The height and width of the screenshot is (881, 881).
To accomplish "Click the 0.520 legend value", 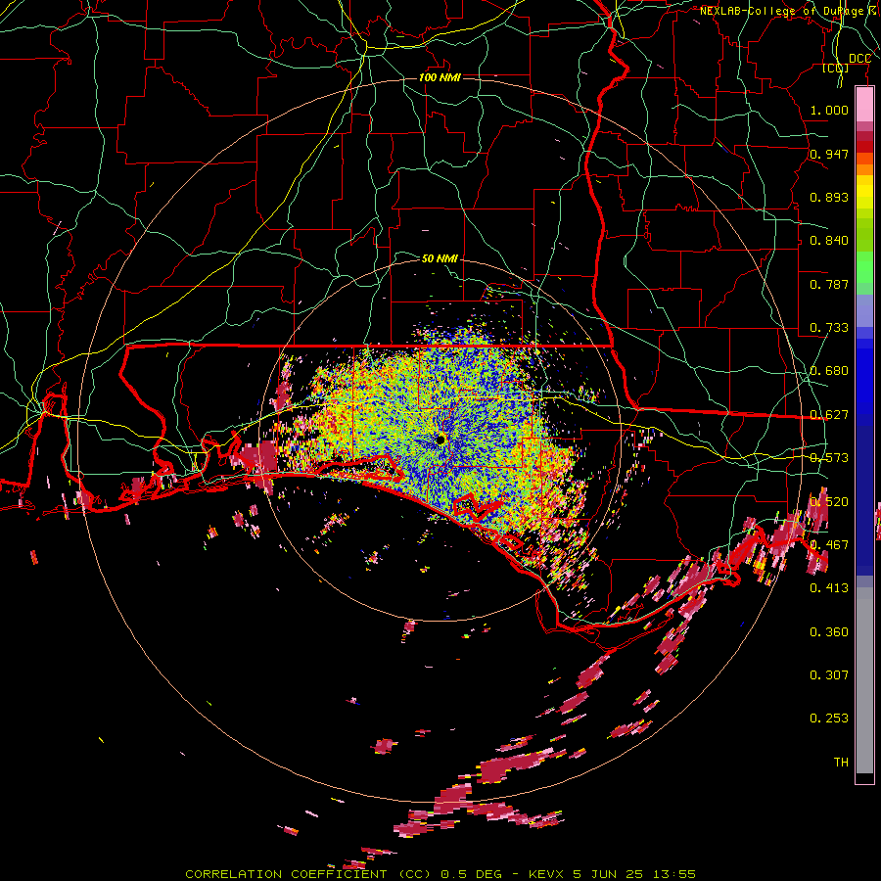I will (x=829, y=502).
